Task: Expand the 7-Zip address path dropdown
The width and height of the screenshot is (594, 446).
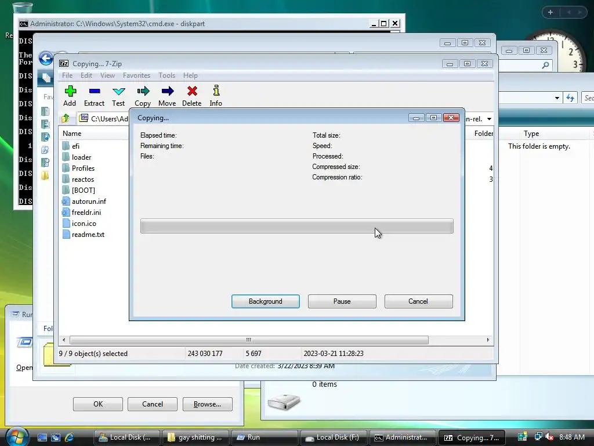Action: pyautogui.click(x=489, y=119)
